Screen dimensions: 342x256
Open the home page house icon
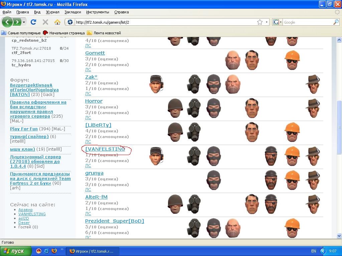click(x=57, y=22)
